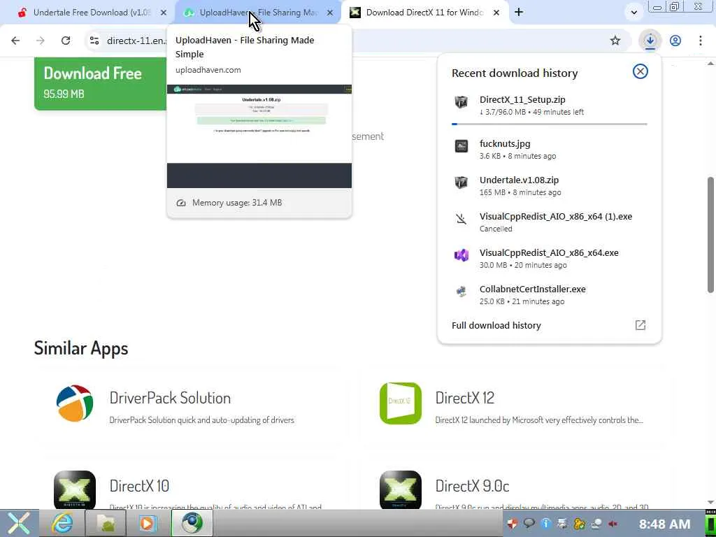Click the back navigation arrow
The height and width of the screenshot is (537, 716).
(x=15, y=41)
